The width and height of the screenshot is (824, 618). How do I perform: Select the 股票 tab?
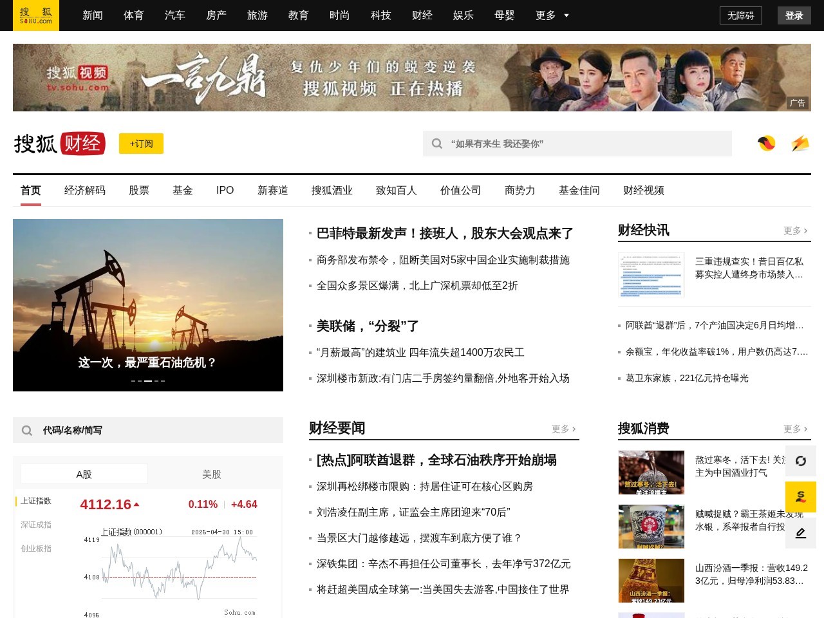pyautogui.click(x=139, y=191)
